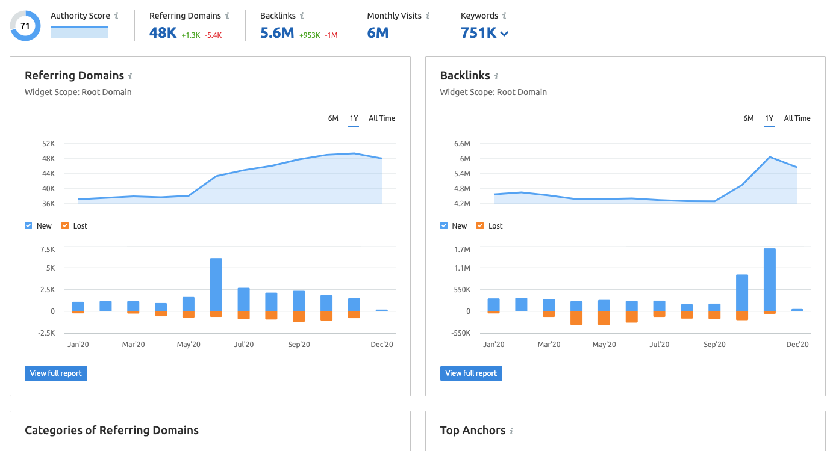
Task: Click info icon next to Top Anchors
Action: pyautogui.click(x=511, y=431)
